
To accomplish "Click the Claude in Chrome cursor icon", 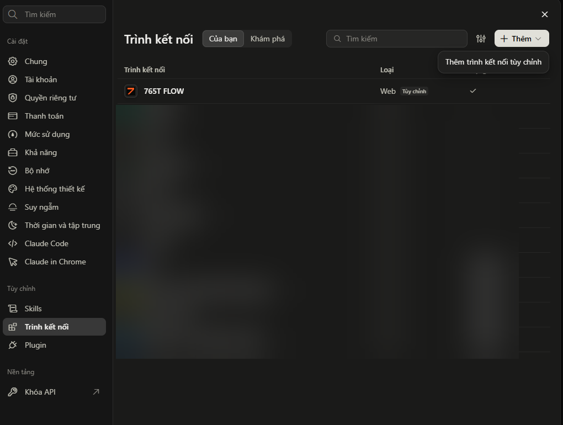I will [x=13, y=262].
